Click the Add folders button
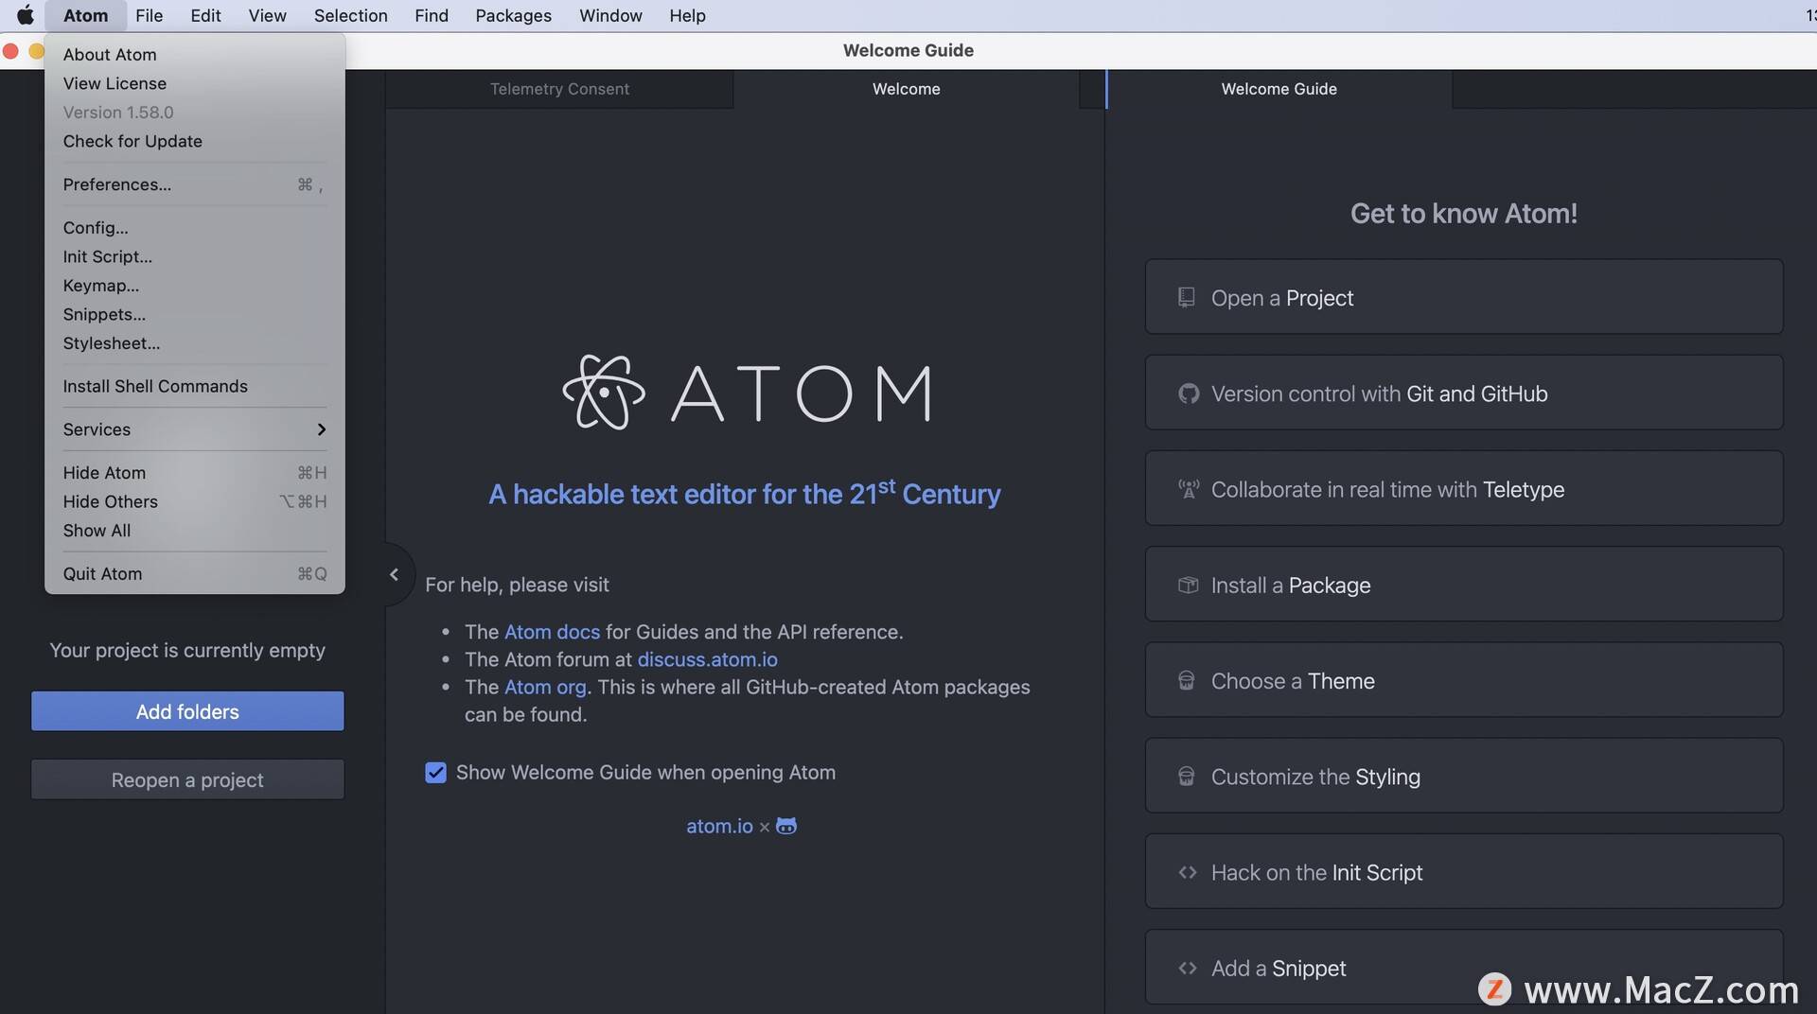The height and width of the screenshot is (1014, 1817). [187, 711]
